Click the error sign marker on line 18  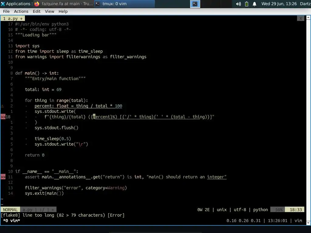[3, 117]
